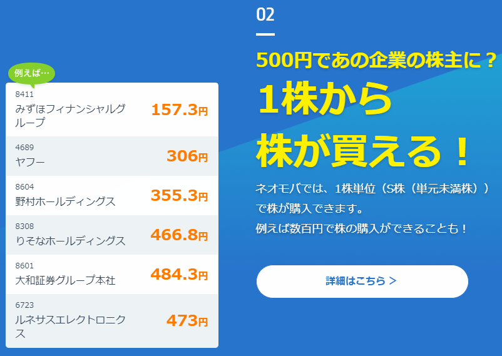502x356 pixels.
Task: Choose the 野村ホールディングス row
Action: coord(112,195)
